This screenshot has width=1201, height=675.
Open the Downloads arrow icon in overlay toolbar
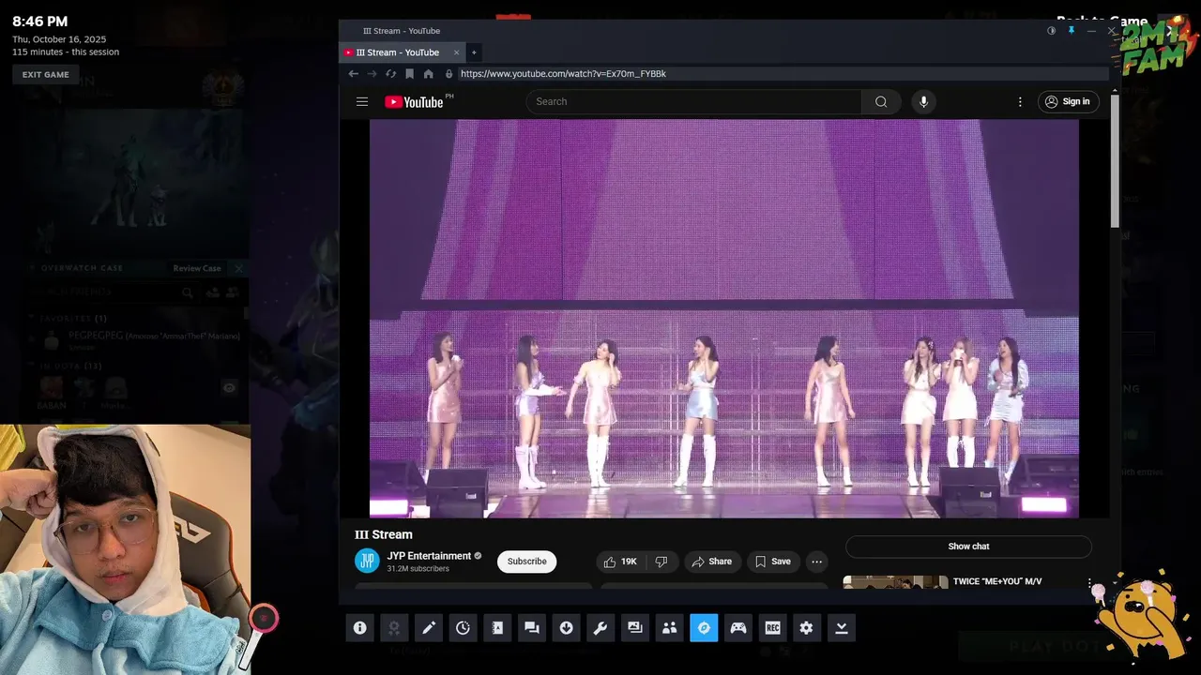coord(566,628)
